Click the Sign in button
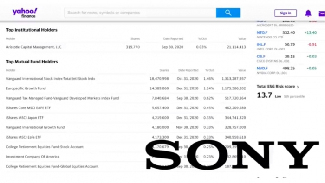 point(286,13)
